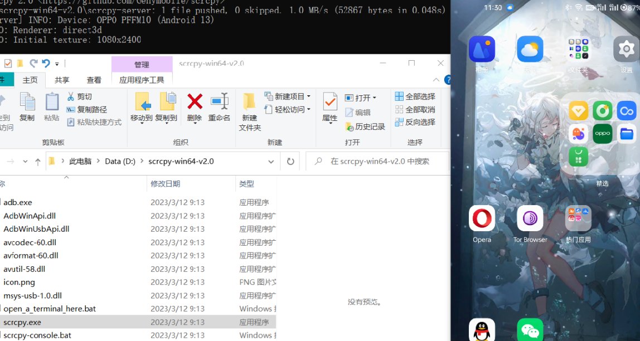
Task: Open the Easy access (轻松访问) dropdown
Action: 309,109
